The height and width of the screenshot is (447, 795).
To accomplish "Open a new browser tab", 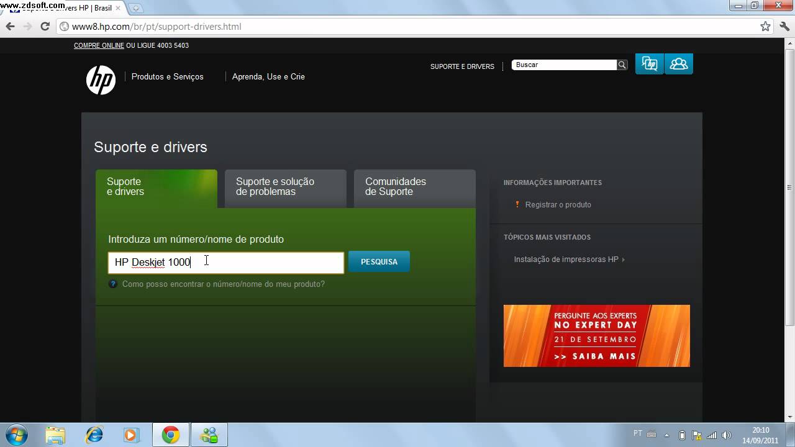I will point(136,8).
